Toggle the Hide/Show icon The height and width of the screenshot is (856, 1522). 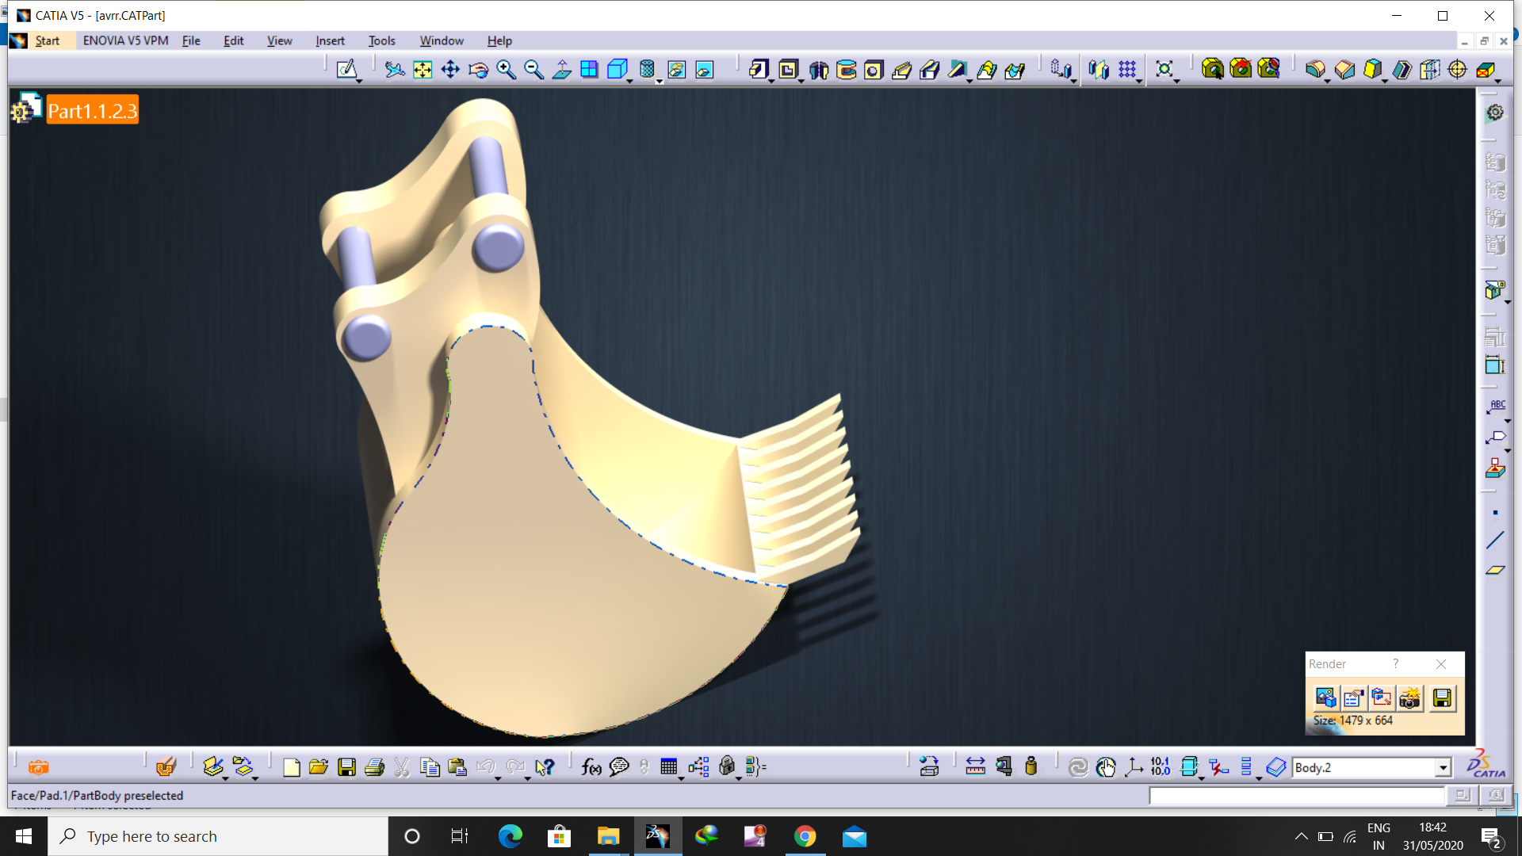pyautogui.click(x=676, y=70)
